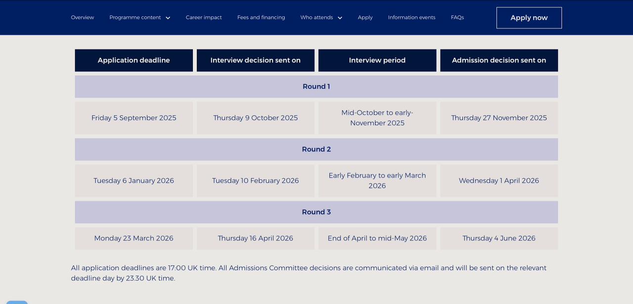Select the Apply nav link
This screenshot has height=304, width=633.
[x=365, y=17]
